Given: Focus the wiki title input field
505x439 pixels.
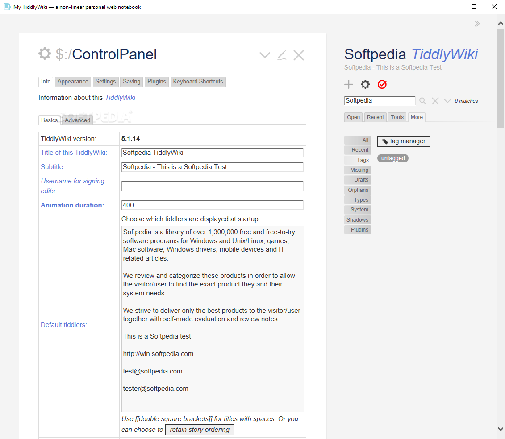Looking at the screenshot, I should pos(213,153).
